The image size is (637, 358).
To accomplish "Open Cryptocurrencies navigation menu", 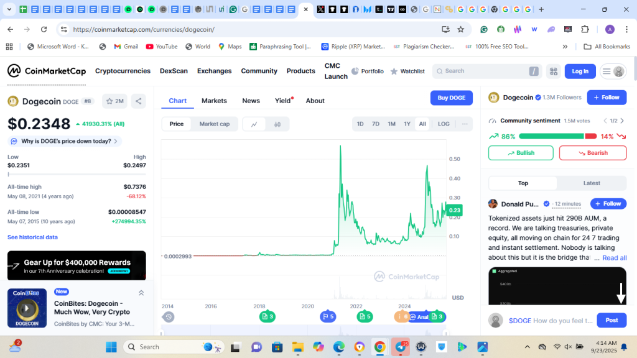I will tap(123, 71).
